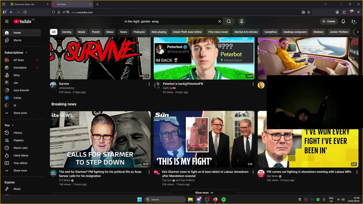Select the Gaming filter chip
The image size is (363, 204).
(x=67, y=32)
